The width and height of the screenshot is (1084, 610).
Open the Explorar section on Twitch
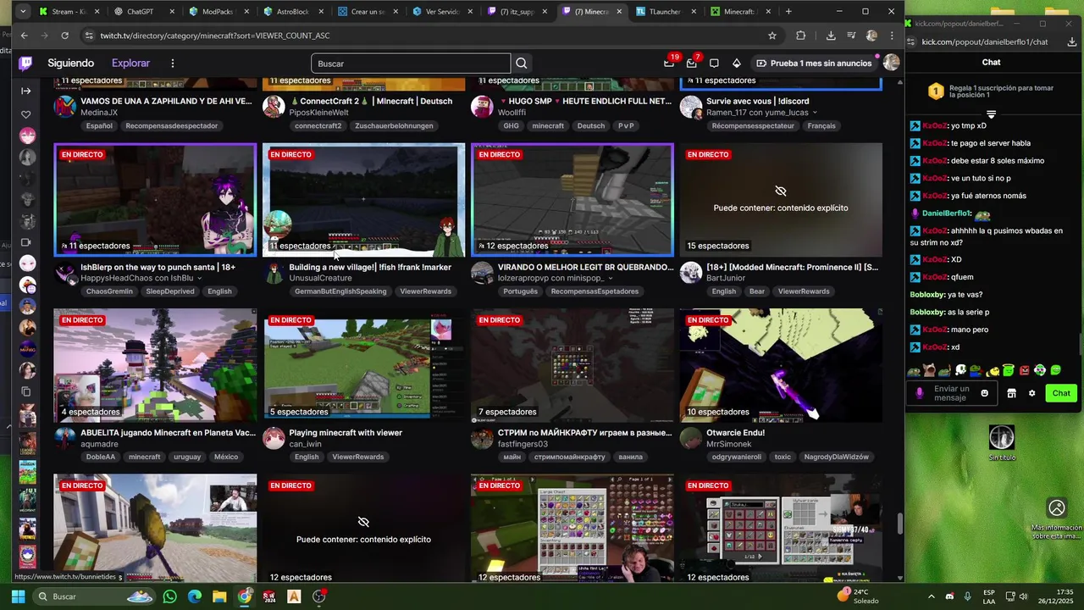pos(130,64)
